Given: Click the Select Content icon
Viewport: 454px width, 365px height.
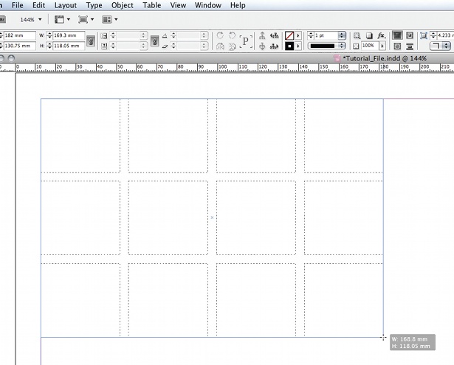Looking at the screenshot, I should point(262,46).
